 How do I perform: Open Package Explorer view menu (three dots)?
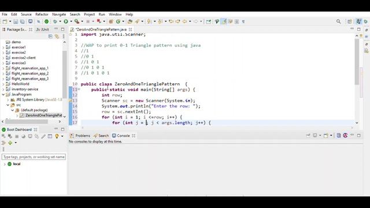tap(64, 36)
